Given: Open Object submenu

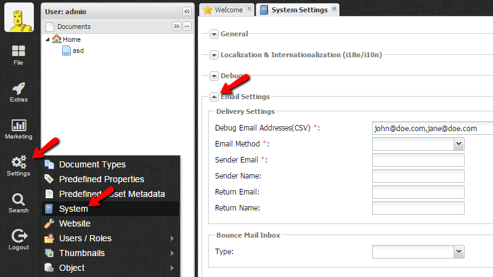Looking at the screenshot, I should [110, 268].
